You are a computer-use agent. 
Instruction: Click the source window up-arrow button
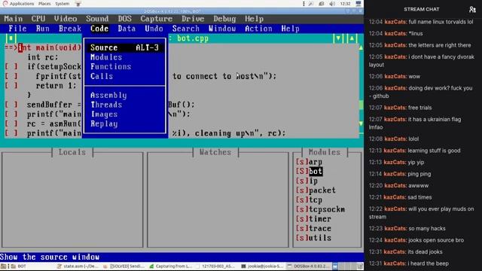coord(352,38)
